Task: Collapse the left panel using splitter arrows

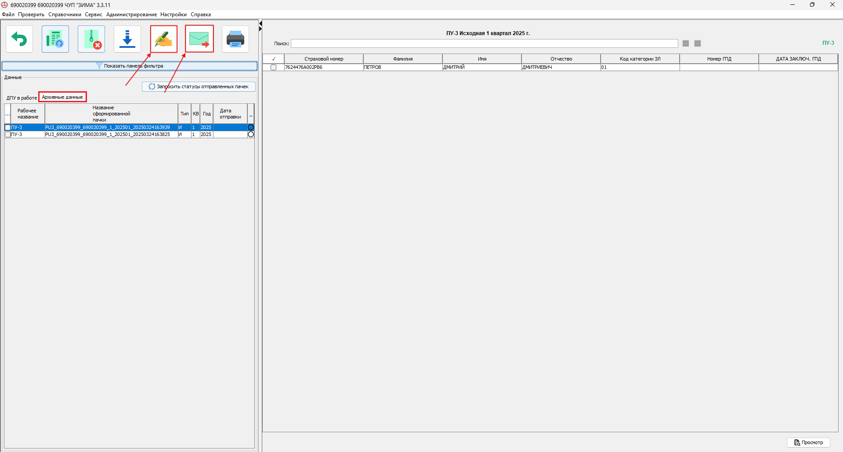Action: click(260, 26)
